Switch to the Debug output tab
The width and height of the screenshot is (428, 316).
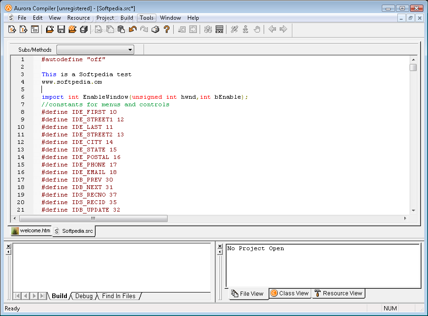(84, 296)
